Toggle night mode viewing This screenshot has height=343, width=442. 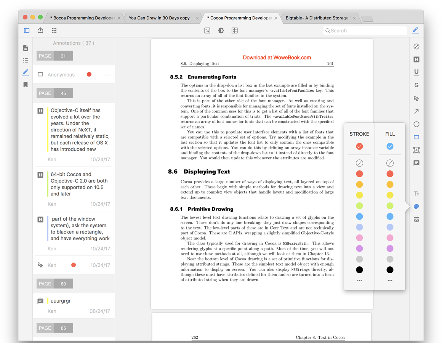(x=221, y=30)
